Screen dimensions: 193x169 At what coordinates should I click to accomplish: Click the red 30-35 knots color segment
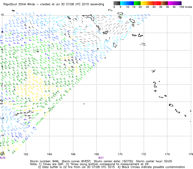(x=158, y=3)
